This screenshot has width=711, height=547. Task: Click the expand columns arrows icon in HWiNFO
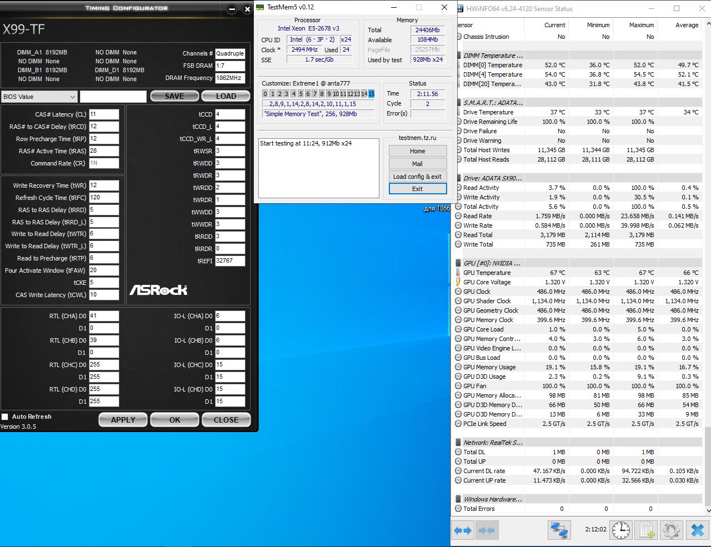click(x=463, y=530)
